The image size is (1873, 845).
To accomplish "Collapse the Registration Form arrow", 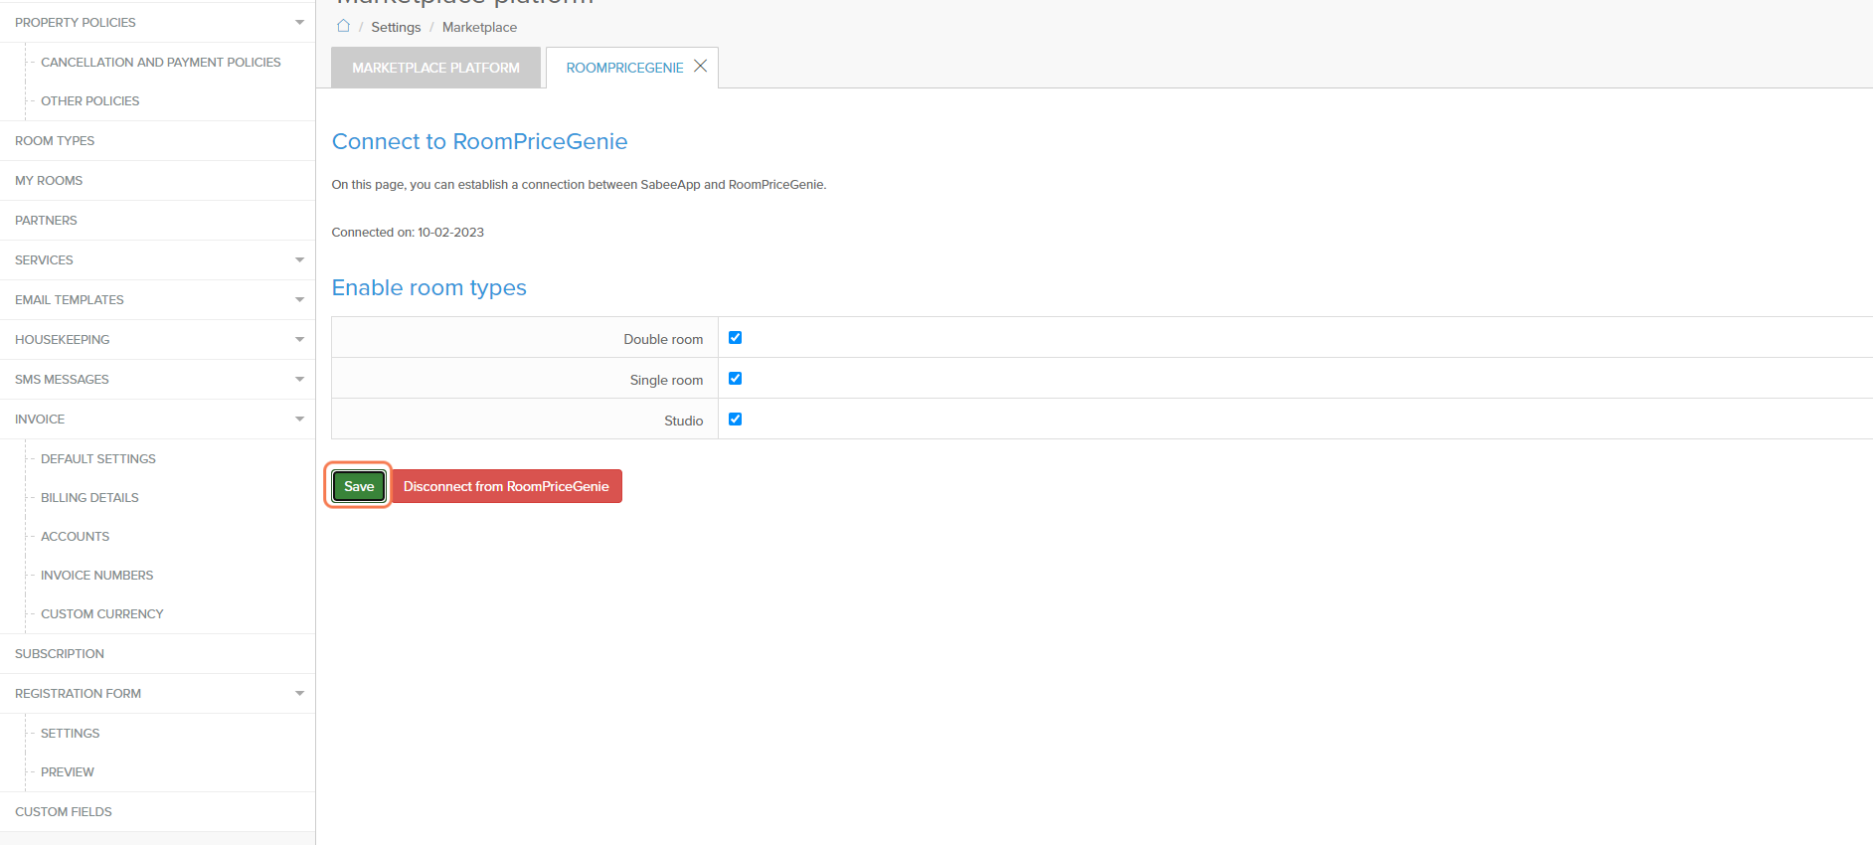I will (299, 694).
